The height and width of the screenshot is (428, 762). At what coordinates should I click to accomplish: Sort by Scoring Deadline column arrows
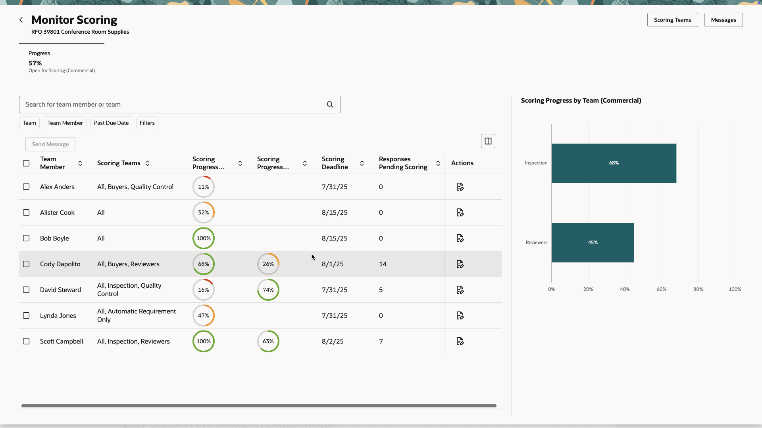tap(362, 163)
